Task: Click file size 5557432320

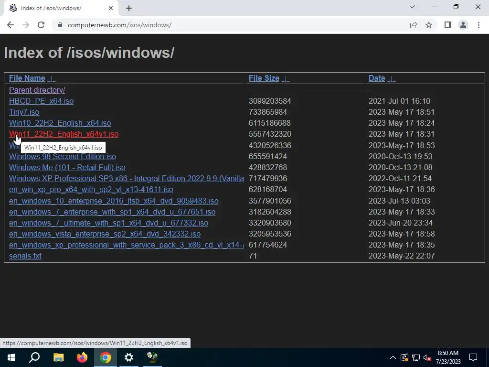Action: point(270,134)
